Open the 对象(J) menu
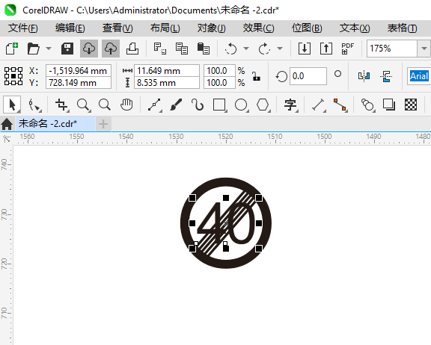 [211, 28]
